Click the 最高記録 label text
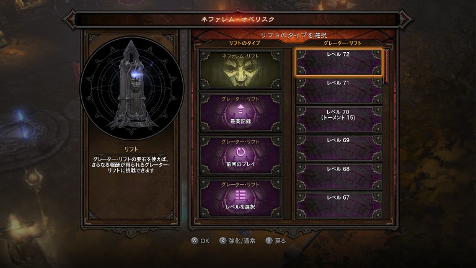This screenshot has width=476, height=268. pyautogui.click(x=240, y=121)
